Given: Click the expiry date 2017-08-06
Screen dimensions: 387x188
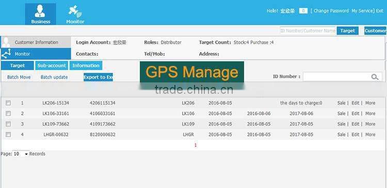Looking at the screenshot, I should pyautogui.click(x=301, y=114).
